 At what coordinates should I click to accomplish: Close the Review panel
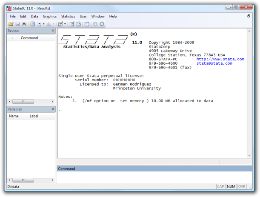click(53, 31)
